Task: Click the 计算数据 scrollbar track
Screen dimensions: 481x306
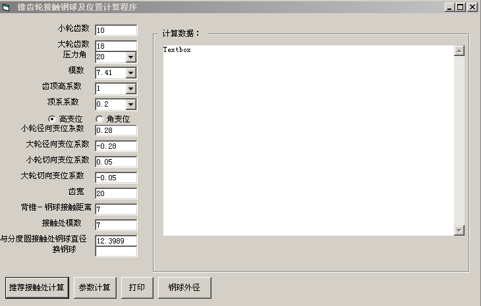Action: point(459,141)
